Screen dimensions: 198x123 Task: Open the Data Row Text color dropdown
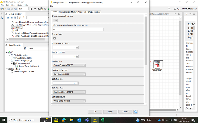pos(69,92)
